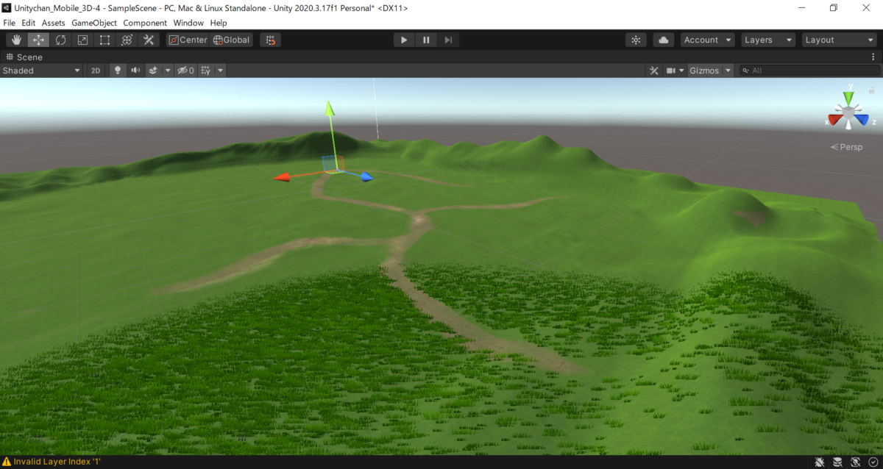Click the red X axis cone on orientation gizmo
This screenshot has width=883, height=469.
point(834,120)
